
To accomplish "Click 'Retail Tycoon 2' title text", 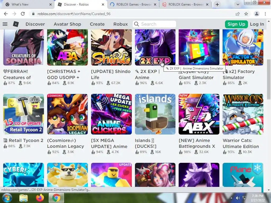I will [x=23, y=141].
